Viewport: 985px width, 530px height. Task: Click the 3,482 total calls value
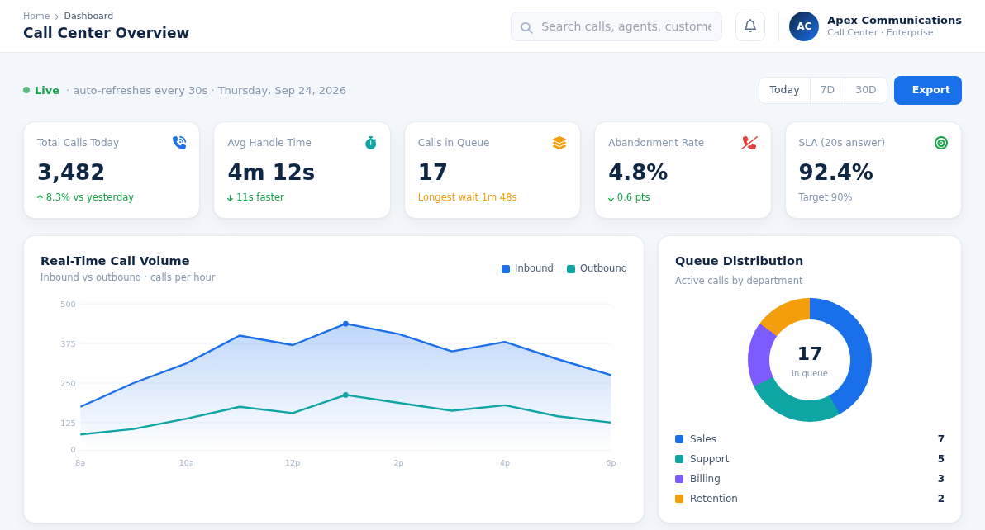71,173
